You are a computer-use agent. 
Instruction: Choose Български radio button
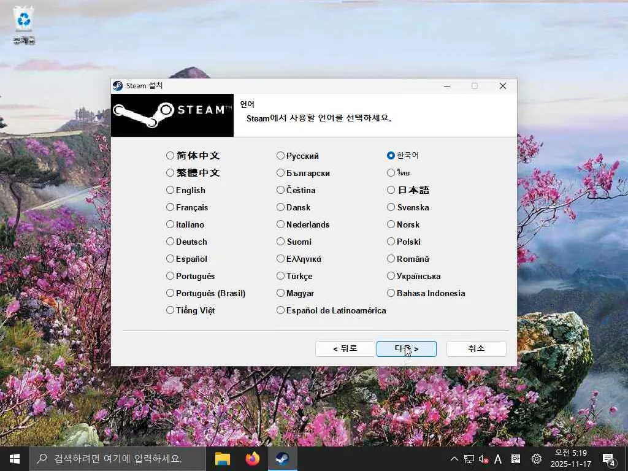pyautogui.click(x=303, y=173)
